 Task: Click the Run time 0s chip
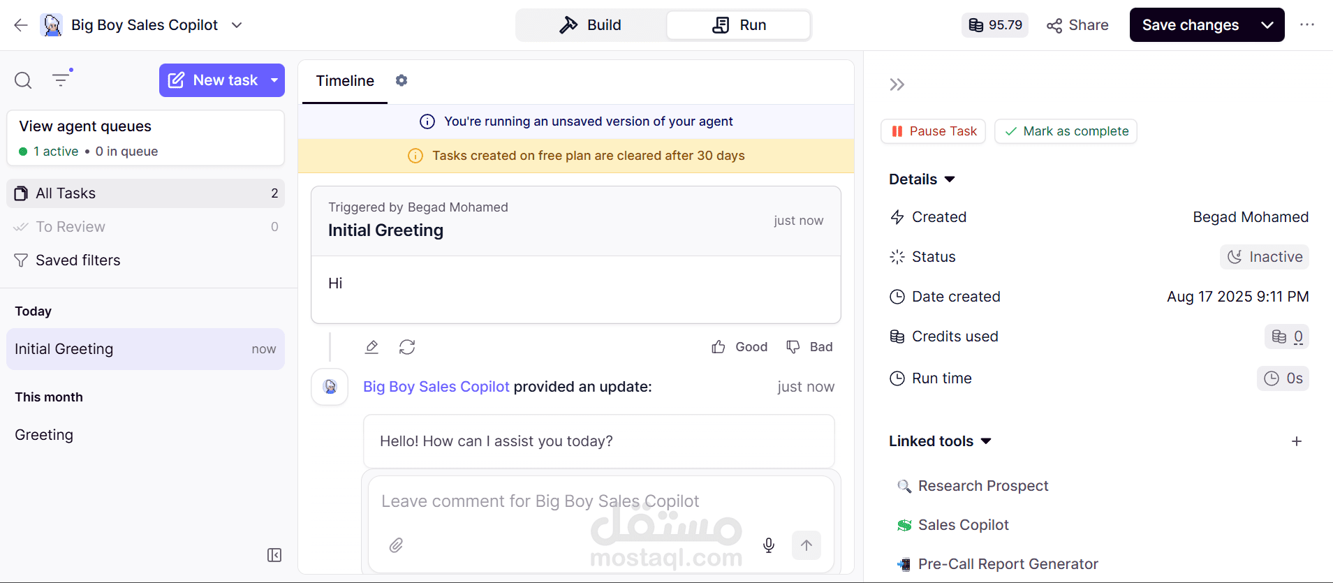[1283, 378]
